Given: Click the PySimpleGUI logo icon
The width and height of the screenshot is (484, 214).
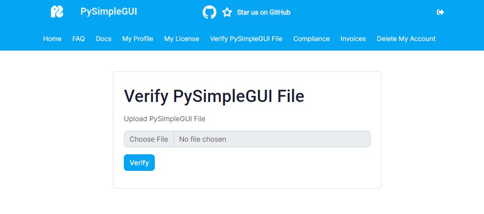Looking at the screenshot, I should (57, 12).
